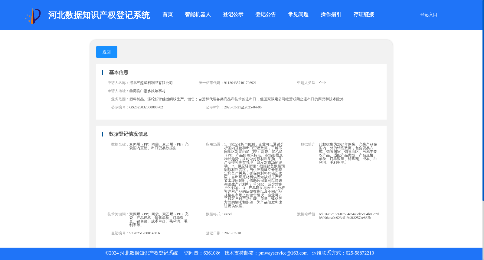Viewport: 484px width, 260px height.
Task: Click the data hash value 6d876c3c15c607...
Action: point(349,216)
